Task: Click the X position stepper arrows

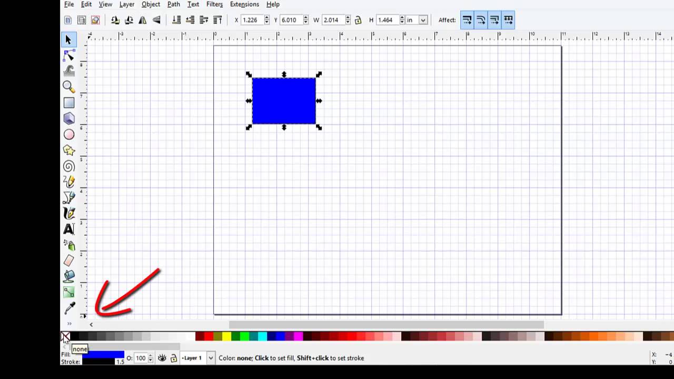Action: (267, 20)
